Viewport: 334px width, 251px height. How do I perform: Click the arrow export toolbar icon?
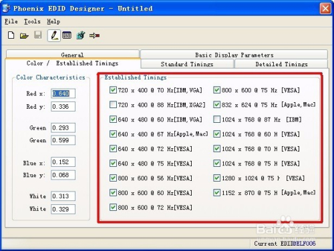coord(94,35)
